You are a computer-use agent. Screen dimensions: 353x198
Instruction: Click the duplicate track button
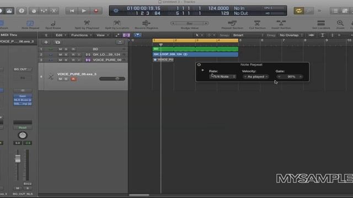point(57,42)
